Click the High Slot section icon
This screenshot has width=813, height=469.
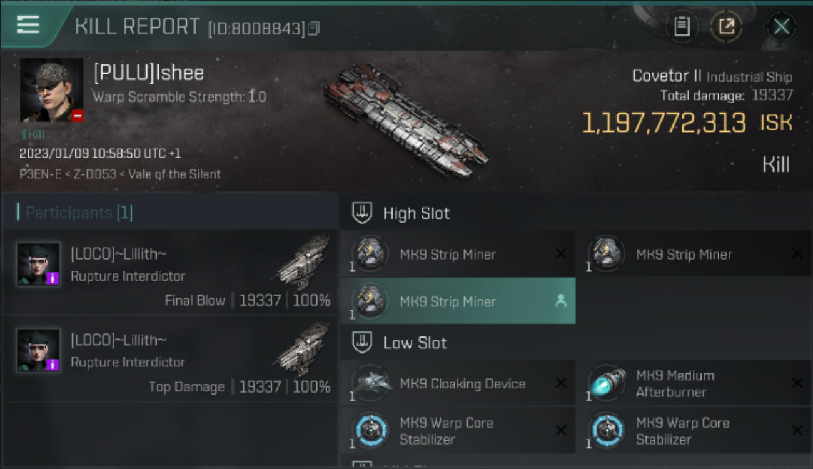(x=362, y=213)
